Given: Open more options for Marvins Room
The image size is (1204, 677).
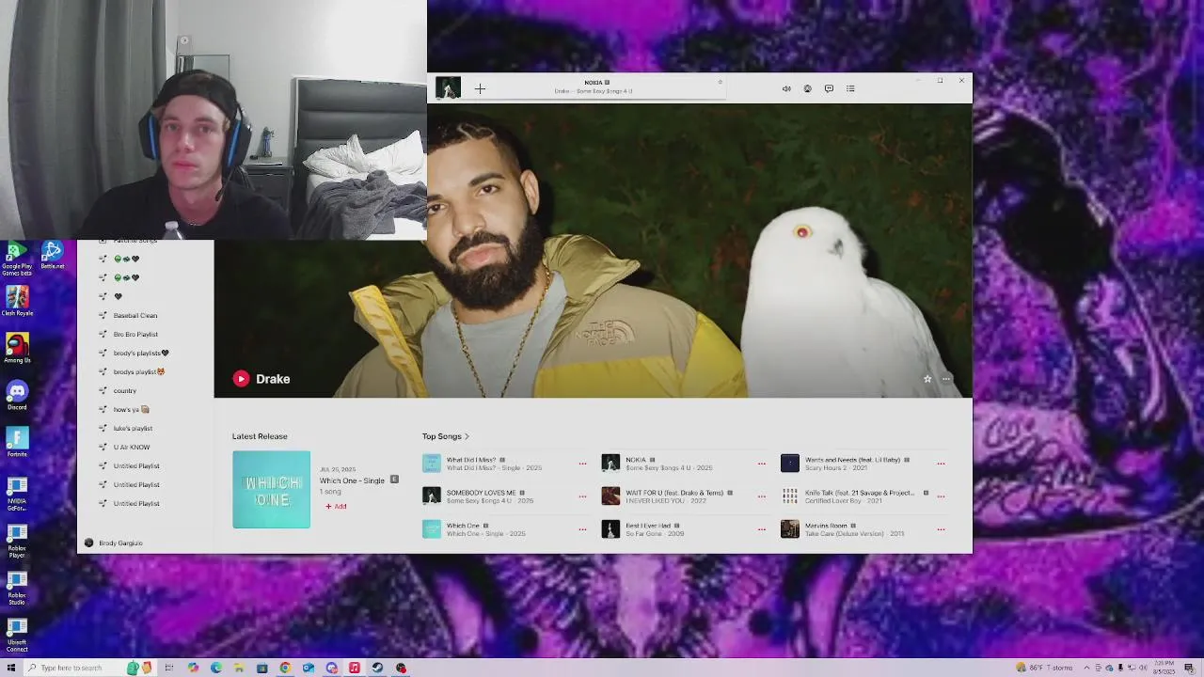Looking at the screenshot, I should (941, 529).
